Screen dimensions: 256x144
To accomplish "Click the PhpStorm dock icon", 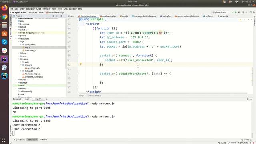I will [x=4, y=59].
